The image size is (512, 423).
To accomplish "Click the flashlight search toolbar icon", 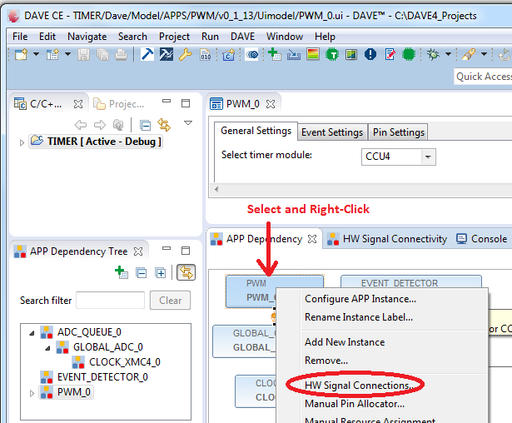I will coord(469,54).
